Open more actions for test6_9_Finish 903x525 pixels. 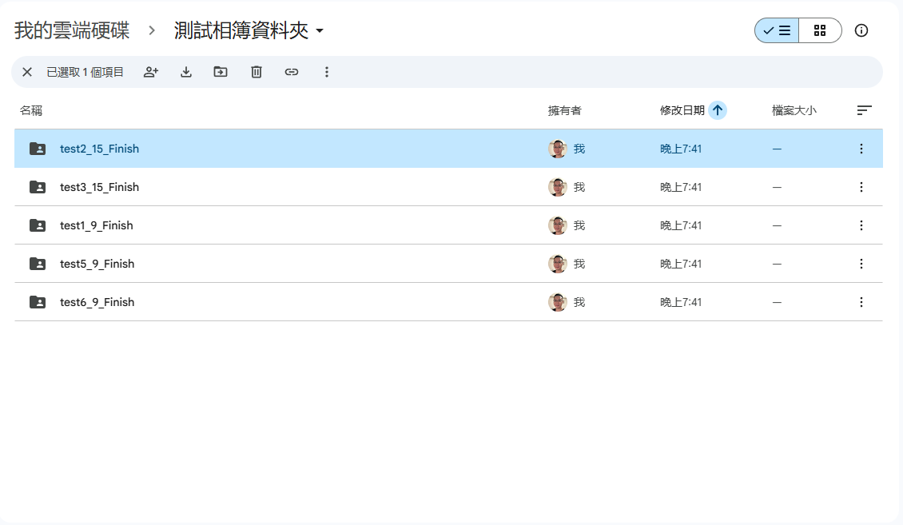point(861,302)
